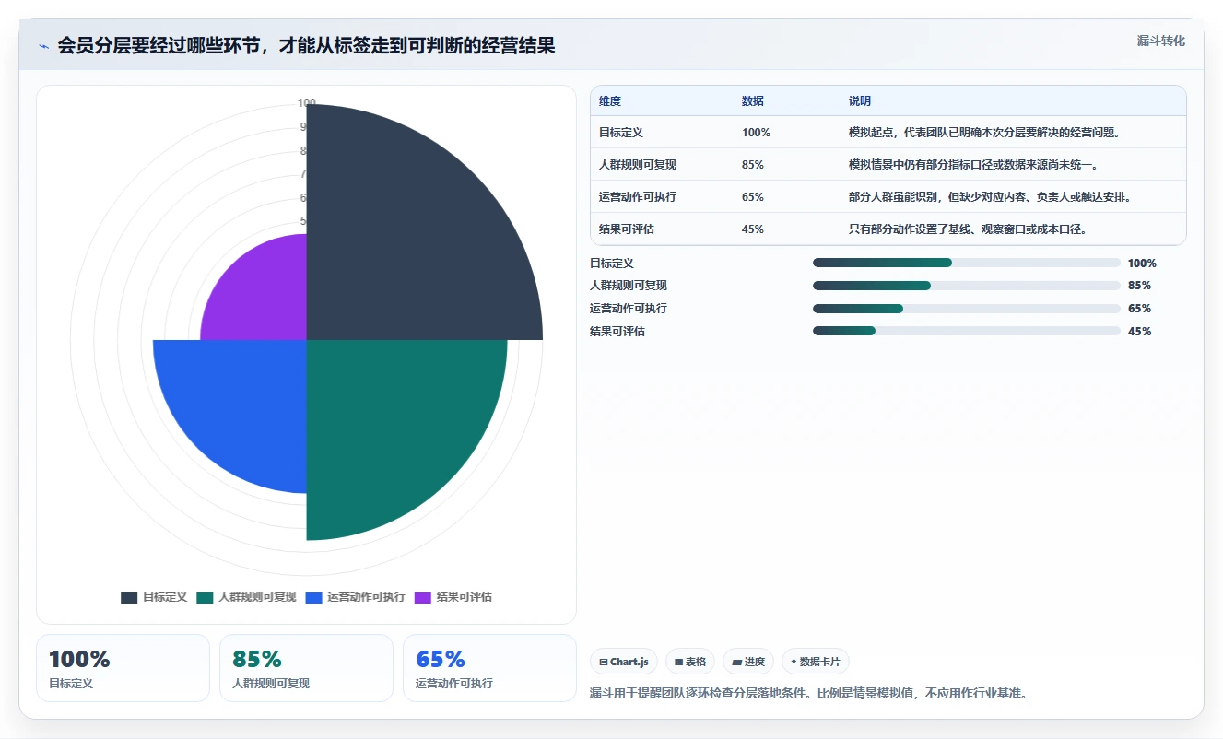Select the 结果可评估 table row cell
The width and height of the screenshot is (1223, 739).
pos(627,229)
